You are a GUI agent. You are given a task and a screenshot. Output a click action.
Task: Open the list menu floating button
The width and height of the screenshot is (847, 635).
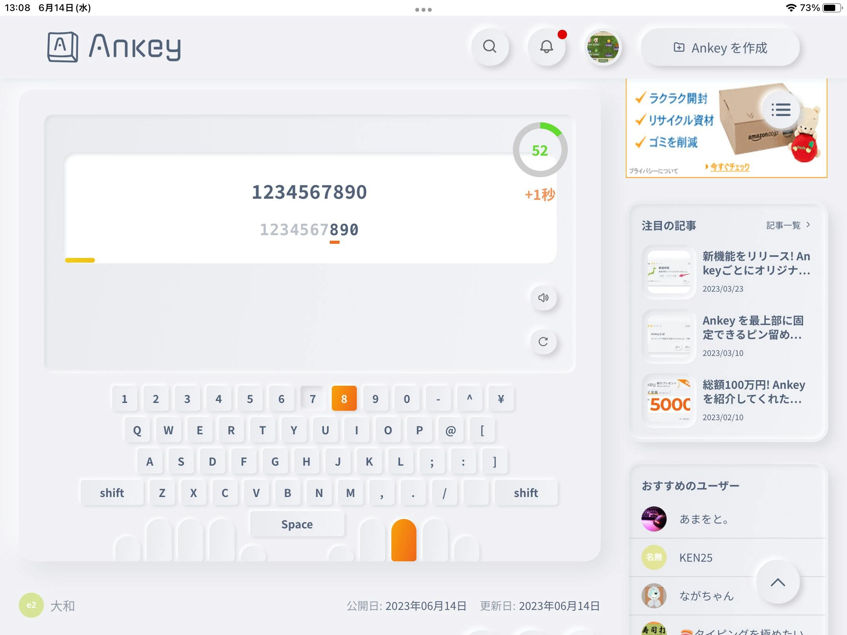tap(780, 110)
